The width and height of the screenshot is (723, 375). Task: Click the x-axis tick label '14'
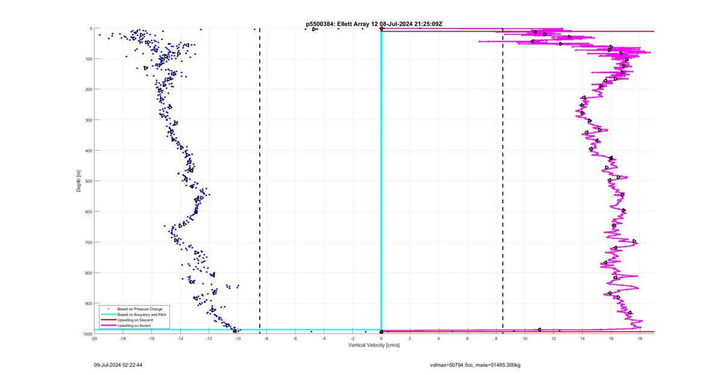[583, 338]
